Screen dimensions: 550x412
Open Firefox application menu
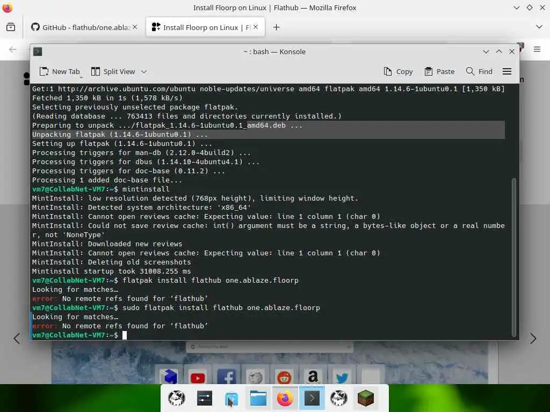click(537, 49)
